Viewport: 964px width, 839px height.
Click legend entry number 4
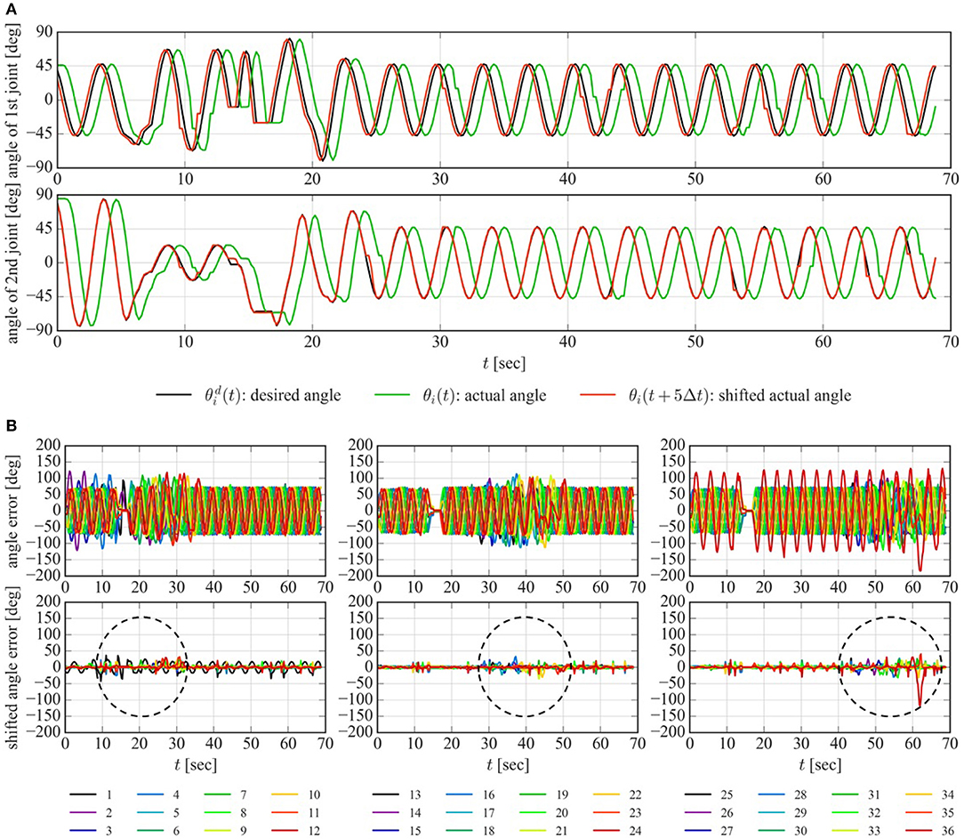pyautogui.click(x=176, y=795)
